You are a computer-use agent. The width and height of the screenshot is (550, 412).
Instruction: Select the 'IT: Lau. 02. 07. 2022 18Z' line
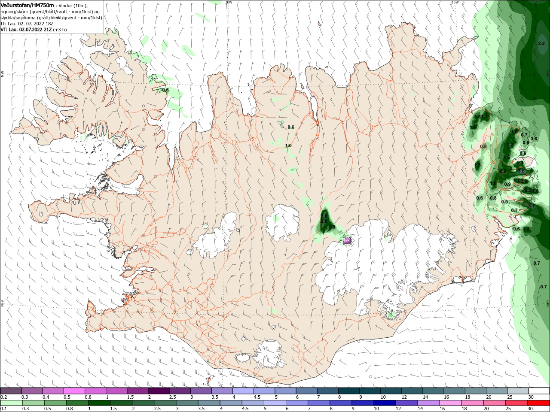pyautogui.click(x=26, y=24)
